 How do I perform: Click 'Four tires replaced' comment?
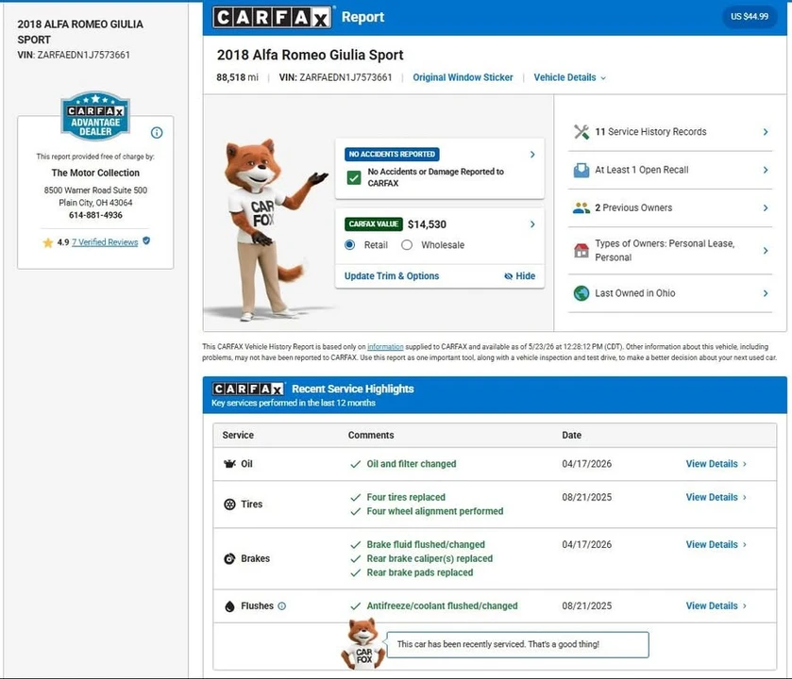(406, 497)
